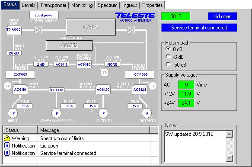Click Notes scrollbar down arrow

[230, 158]
